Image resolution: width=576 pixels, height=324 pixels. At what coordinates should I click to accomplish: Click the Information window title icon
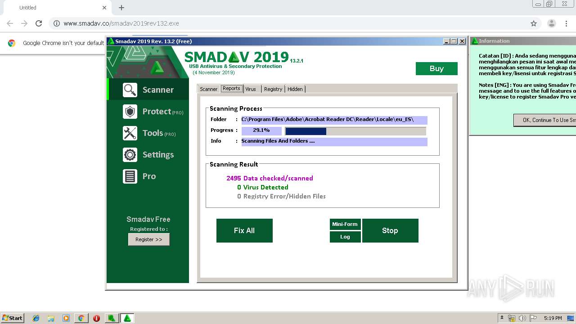pos(474,41)
